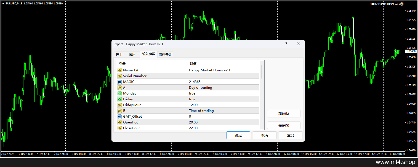Toggle the Monday true value
418x167 pixels.
coord(192,93)
